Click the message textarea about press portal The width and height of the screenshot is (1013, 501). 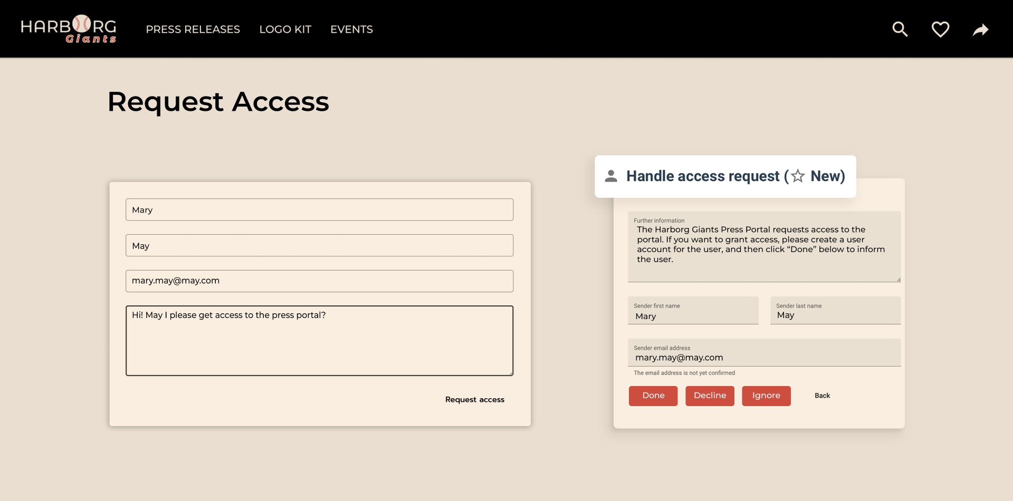coord(319,341)
